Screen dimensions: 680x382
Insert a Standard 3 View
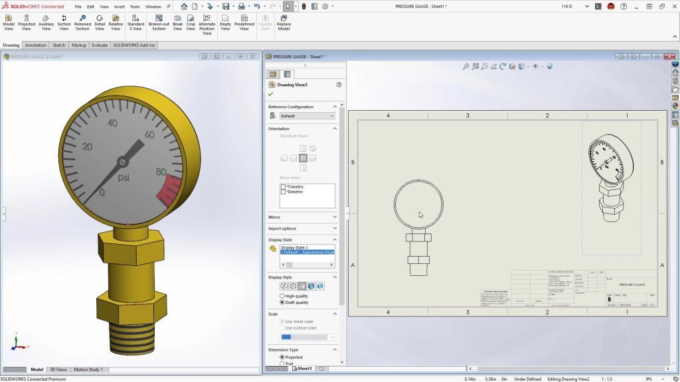point(135,23)
